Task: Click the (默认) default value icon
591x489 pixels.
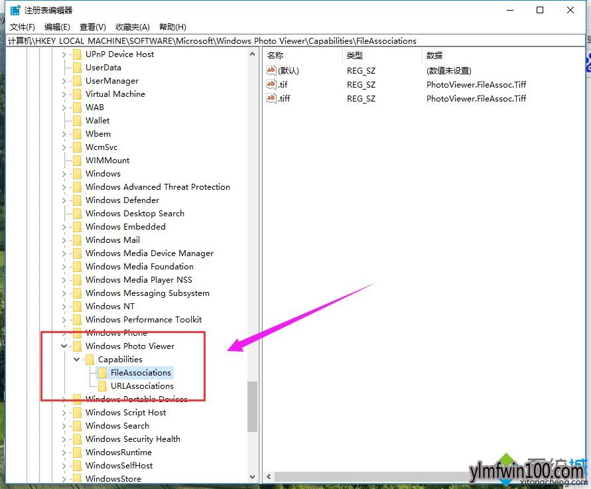Action: click(271, 70)
